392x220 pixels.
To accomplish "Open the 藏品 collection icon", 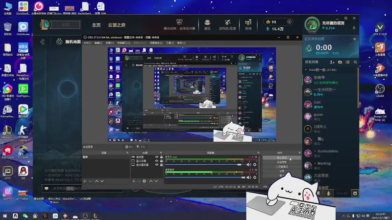I will pyautogui.click(x=207, y=22).
